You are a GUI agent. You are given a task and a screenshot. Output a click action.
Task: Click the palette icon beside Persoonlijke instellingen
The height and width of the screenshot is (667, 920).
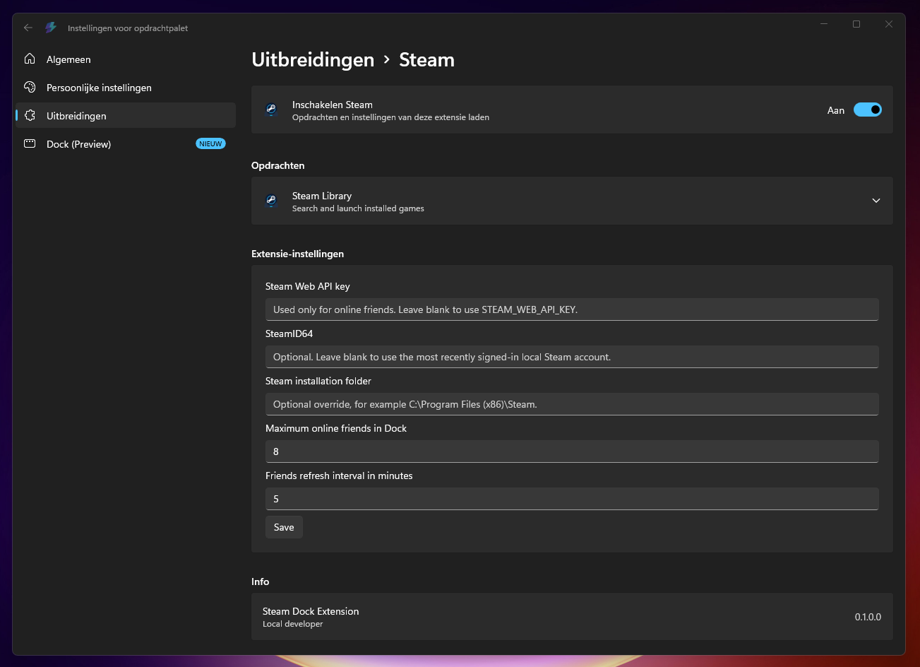[30, 87]
